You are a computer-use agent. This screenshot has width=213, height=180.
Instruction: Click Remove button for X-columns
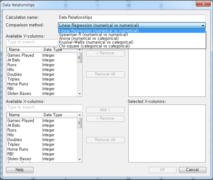coord(105,119)
